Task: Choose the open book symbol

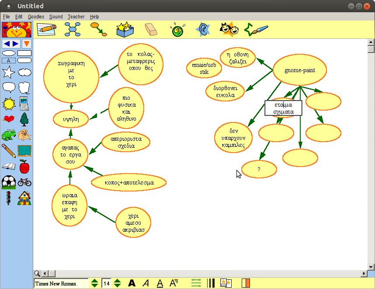Action: 9,167
